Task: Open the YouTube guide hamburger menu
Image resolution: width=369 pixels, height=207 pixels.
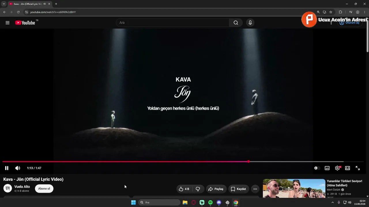Action: click(7, 23)
